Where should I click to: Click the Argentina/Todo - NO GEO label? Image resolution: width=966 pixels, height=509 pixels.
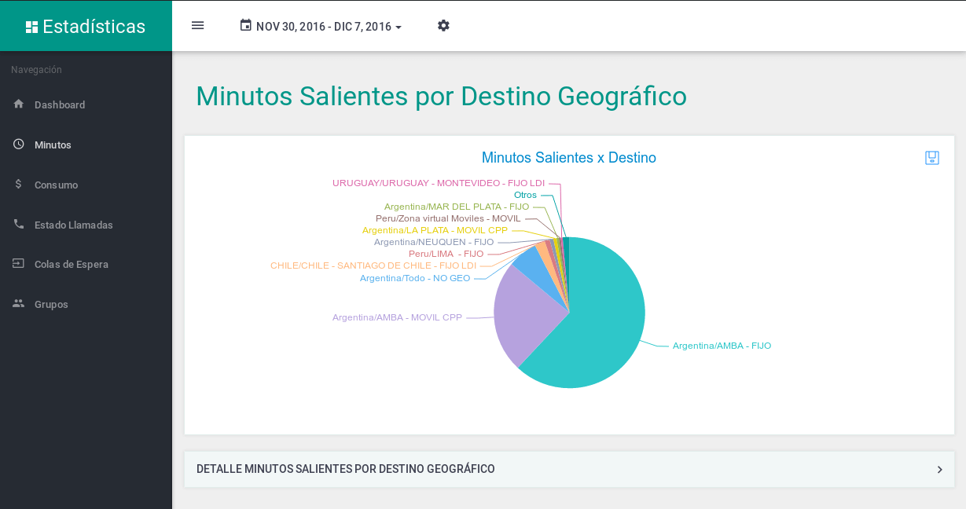[x=415, y=278]
